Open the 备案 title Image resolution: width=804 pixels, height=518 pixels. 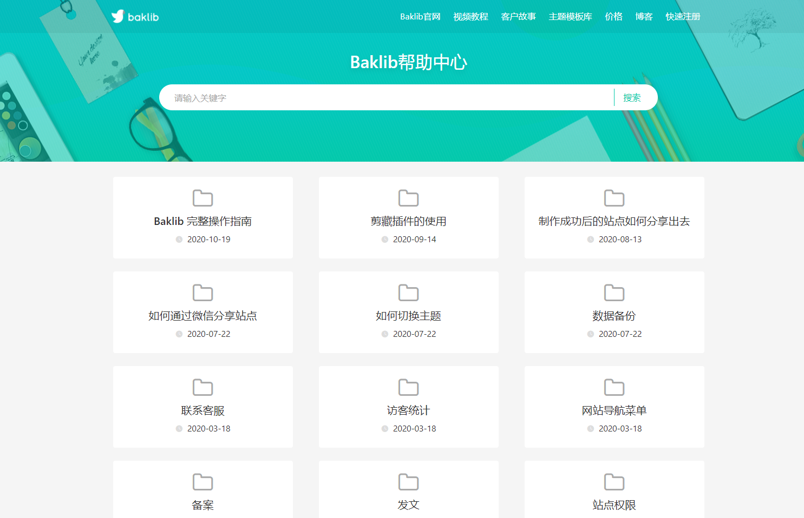click(x=203, y=505)
